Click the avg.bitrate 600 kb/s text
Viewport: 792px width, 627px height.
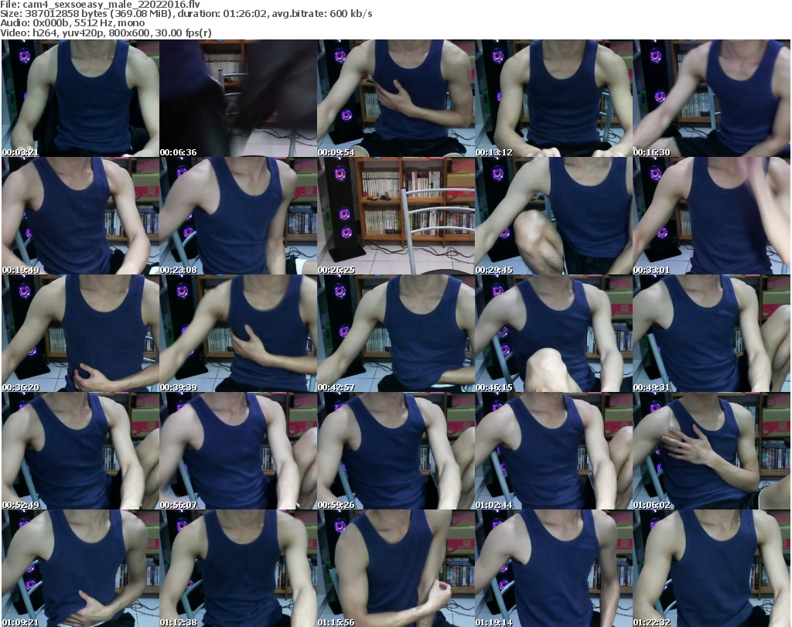tap(322, 14)
